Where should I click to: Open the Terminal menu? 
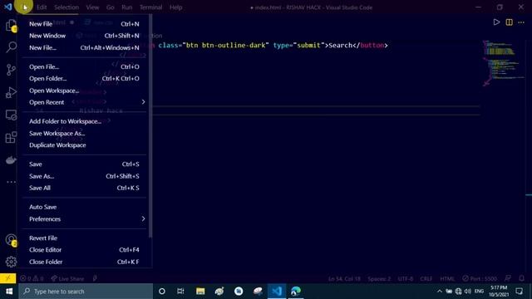coord(151,7)
